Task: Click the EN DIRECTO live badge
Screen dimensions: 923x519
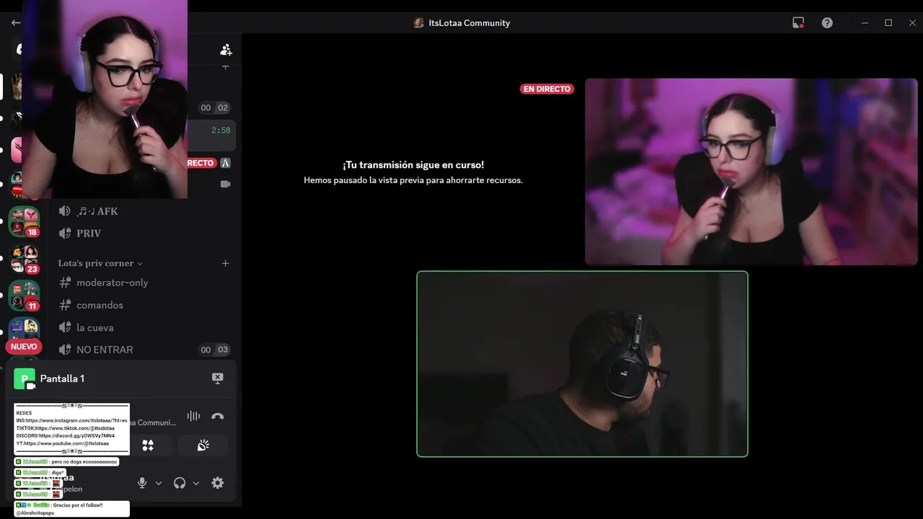Action: click(547, 89)
